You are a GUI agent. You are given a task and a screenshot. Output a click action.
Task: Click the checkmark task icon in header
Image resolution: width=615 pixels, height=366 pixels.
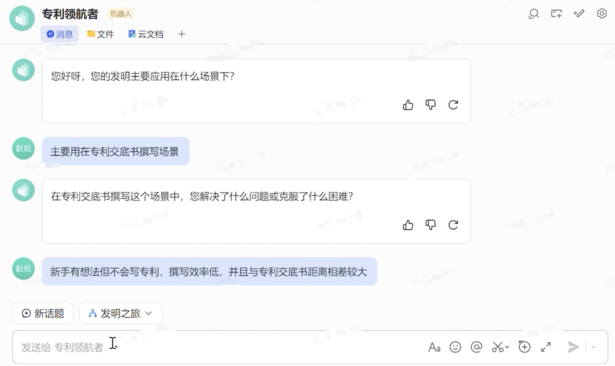(579, 14)
